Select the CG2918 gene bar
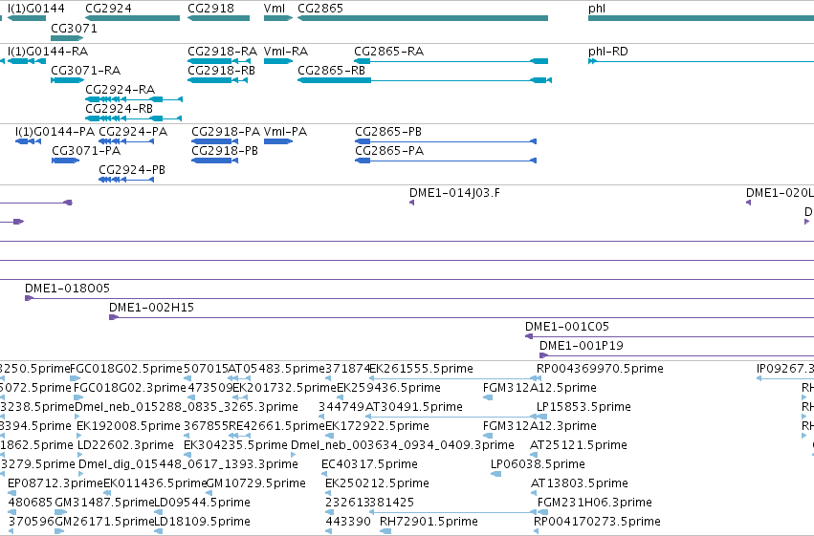Screen dimensions: 814x536 click(218, 18)
